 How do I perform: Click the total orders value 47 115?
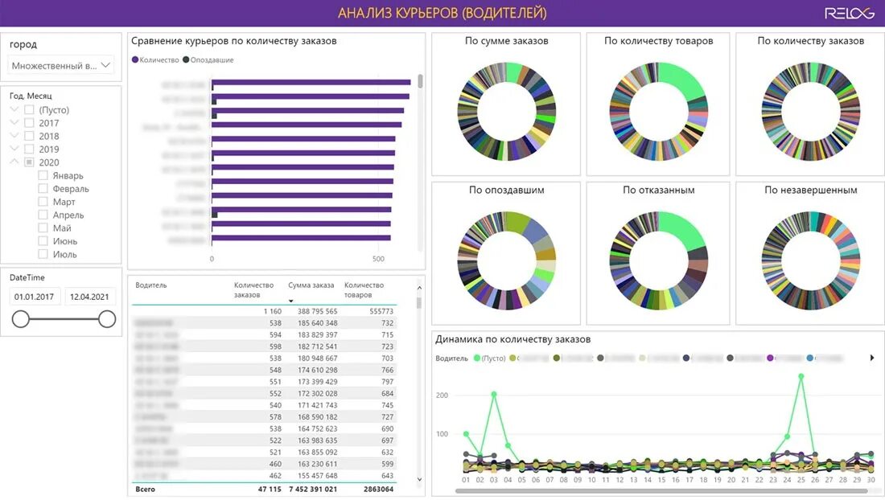point(270,490)
